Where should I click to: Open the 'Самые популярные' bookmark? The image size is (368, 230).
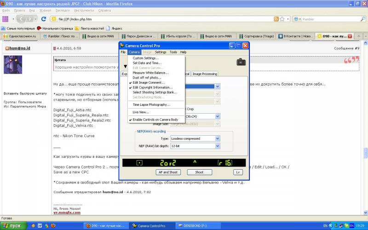pos(18,29)
